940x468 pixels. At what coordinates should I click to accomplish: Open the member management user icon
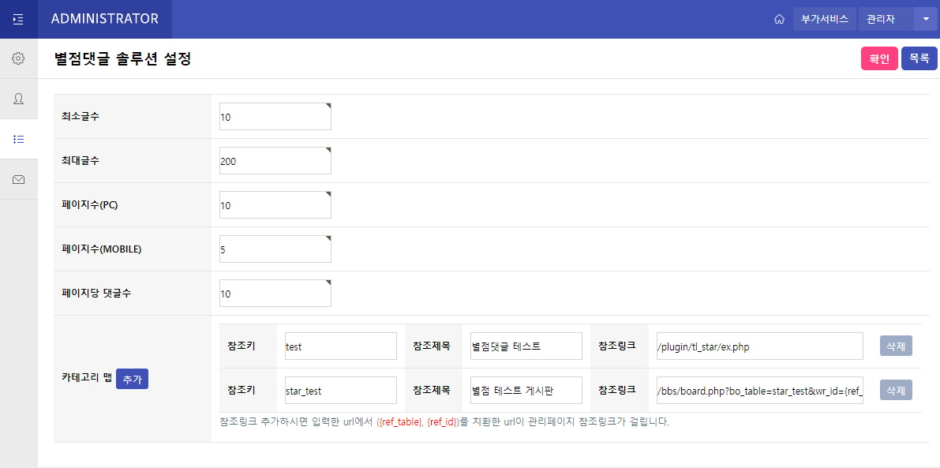18,99
